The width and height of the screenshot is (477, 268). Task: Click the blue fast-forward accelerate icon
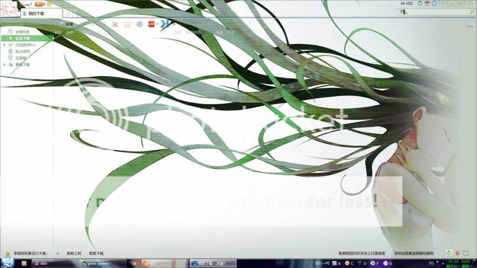(x=164, y=24)
